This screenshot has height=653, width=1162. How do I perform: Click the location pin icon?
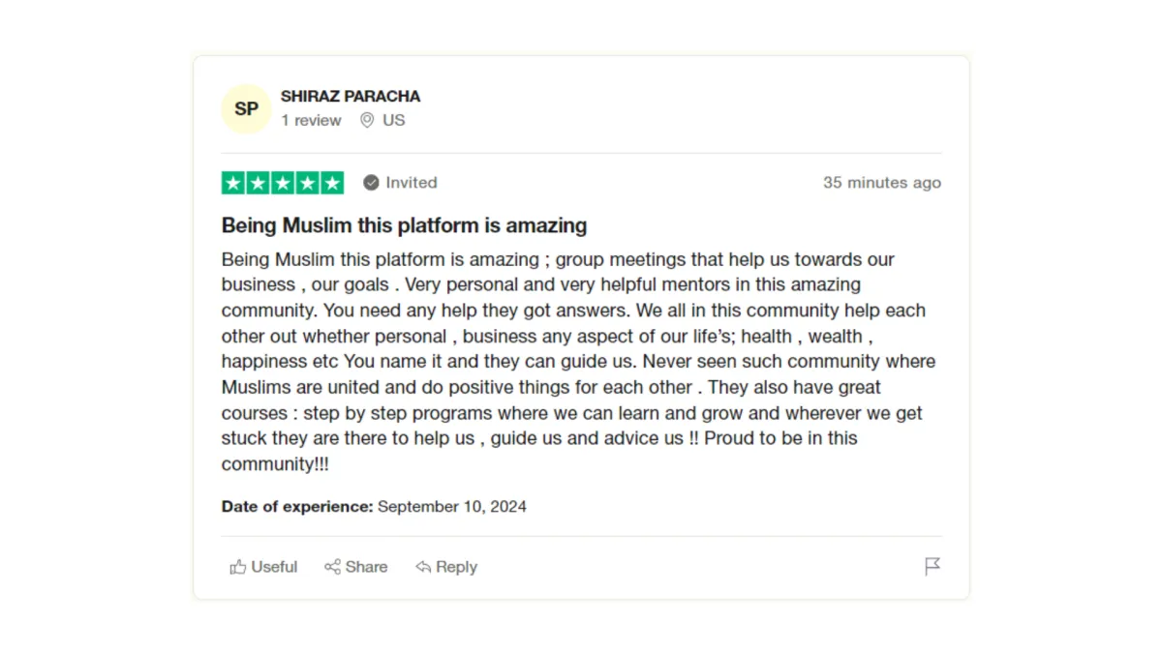coord(367,121)
